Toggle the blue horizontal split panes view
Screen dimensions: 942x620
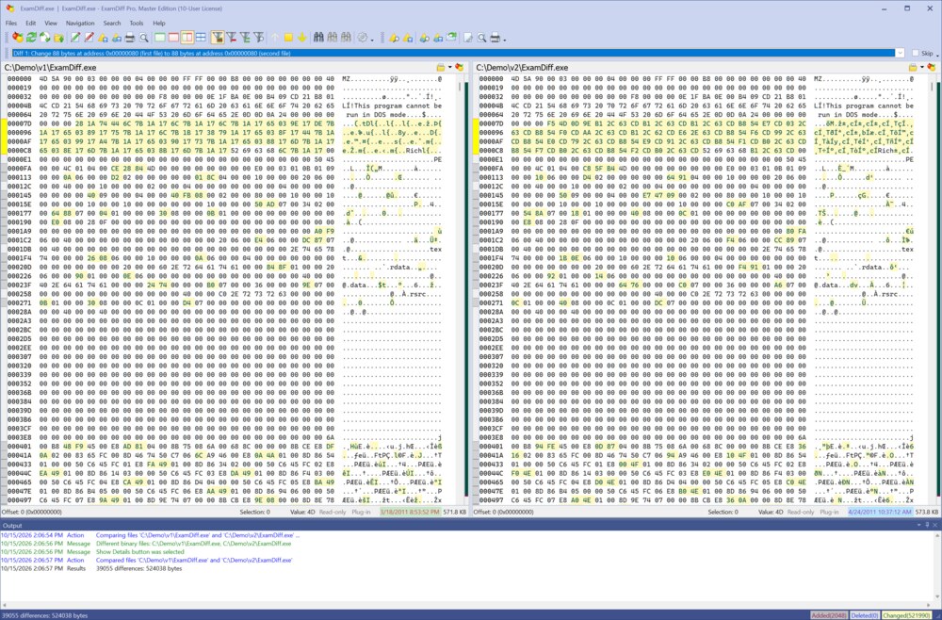[x=201, y=38]
